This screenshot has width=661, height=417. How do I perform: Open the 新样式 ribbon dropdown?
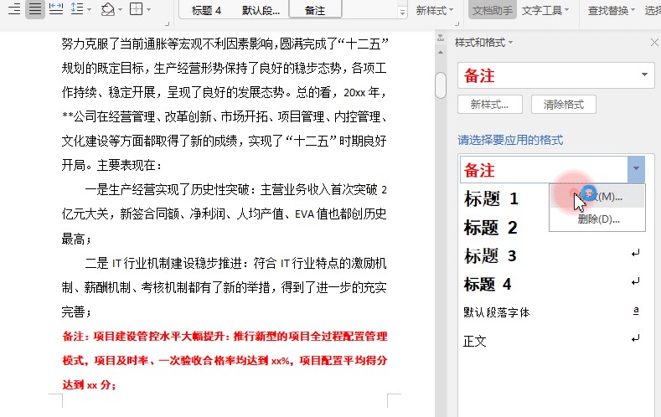pos(434,10)
